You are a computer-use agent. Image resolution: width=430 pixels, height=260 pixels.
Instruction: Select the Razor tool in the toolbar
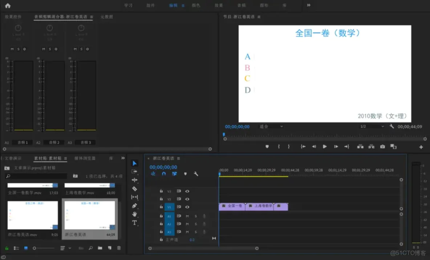point(134,189)
